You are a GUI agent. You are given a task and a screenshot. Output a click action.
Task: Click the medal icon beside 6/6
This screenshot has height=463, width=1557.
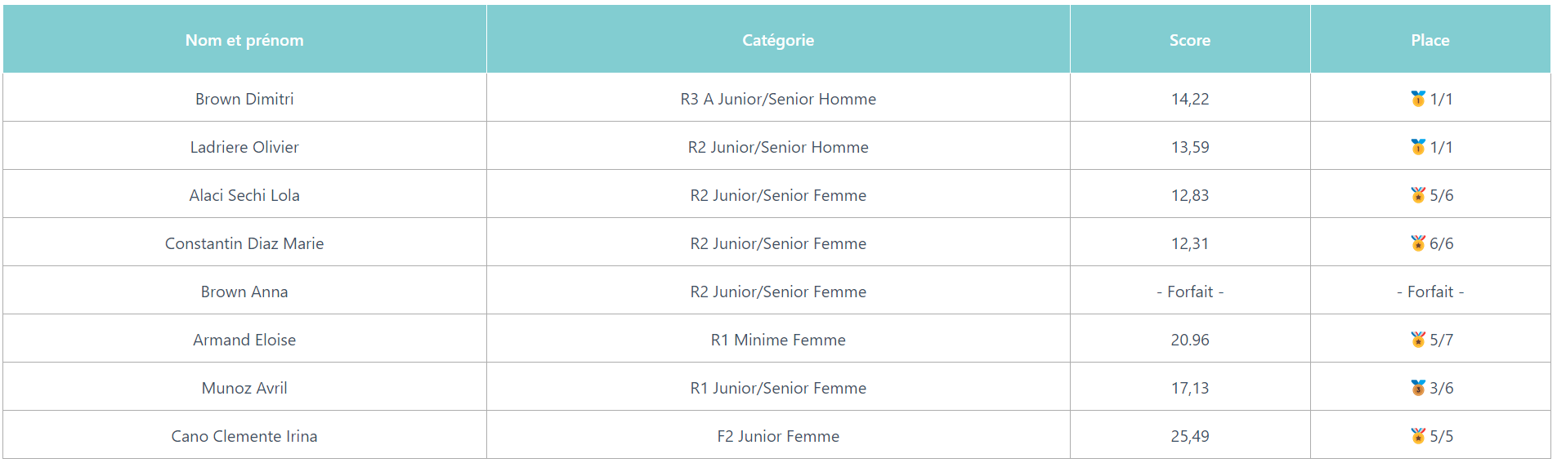[1418, 243]
